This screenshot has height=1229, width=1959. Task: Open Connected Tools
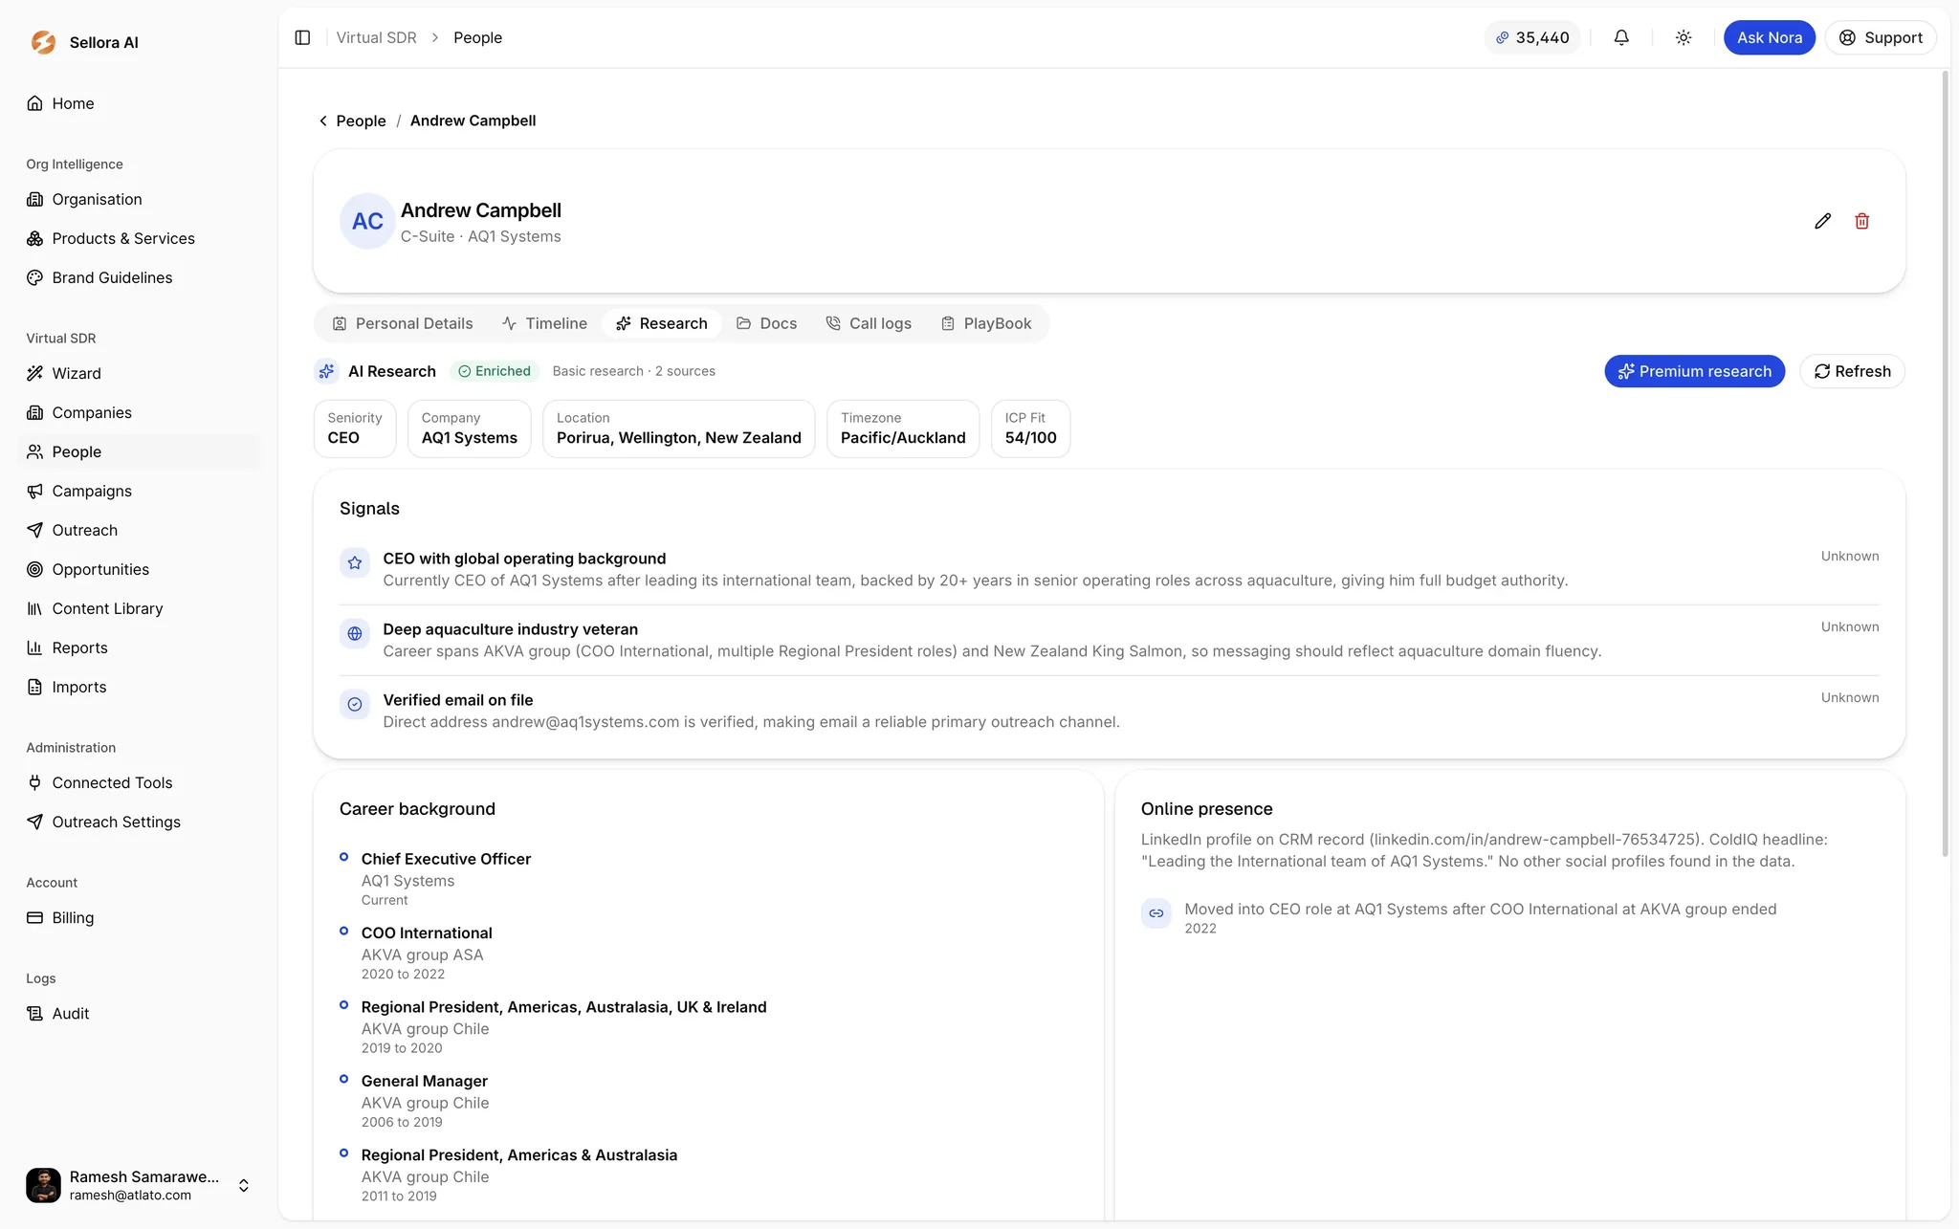(139, 782)
